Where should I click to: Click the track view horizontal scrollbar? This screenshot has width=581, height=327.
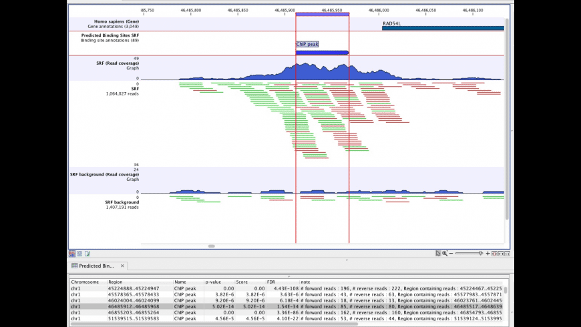tap(212, 246)
